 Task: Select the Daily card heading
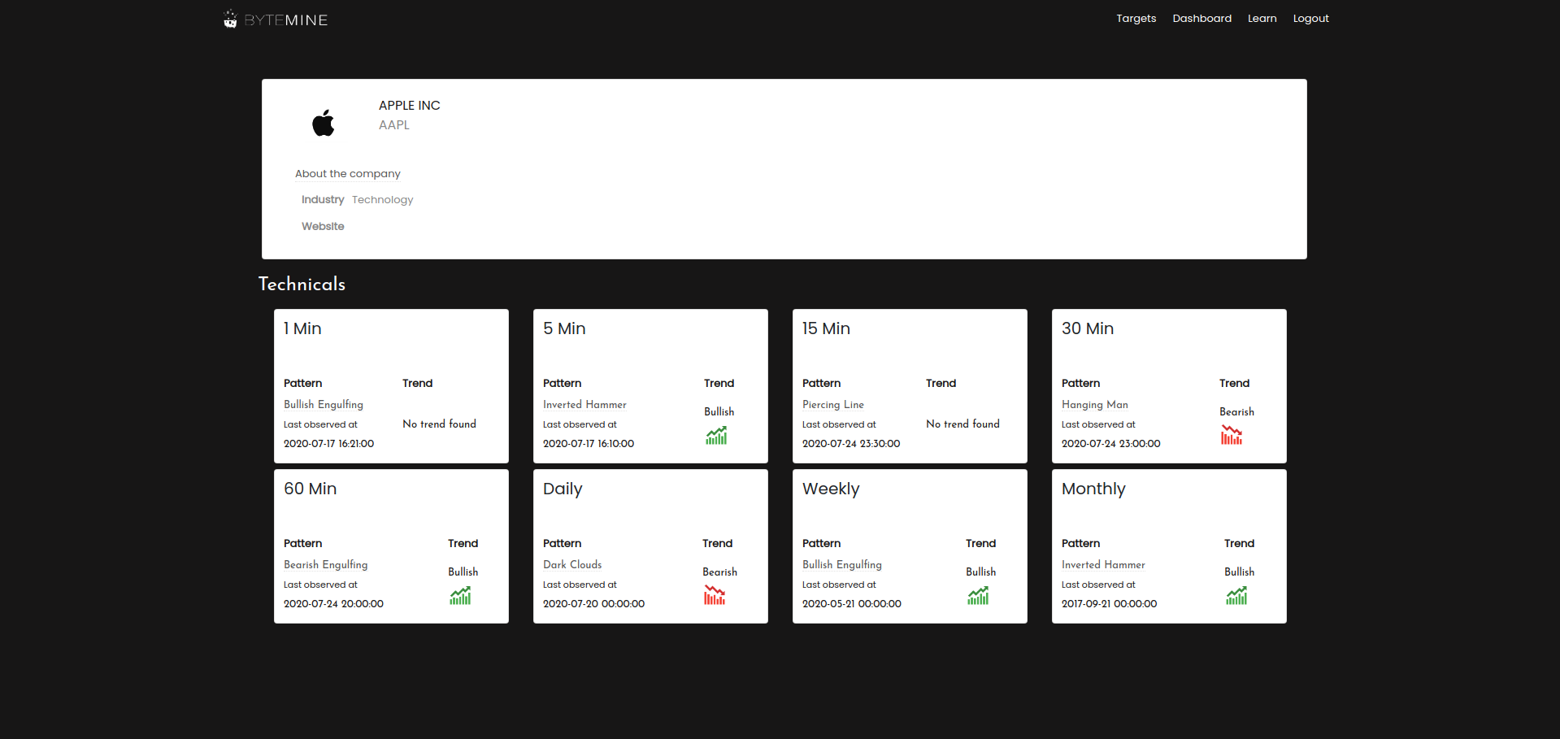pos(563,489)
